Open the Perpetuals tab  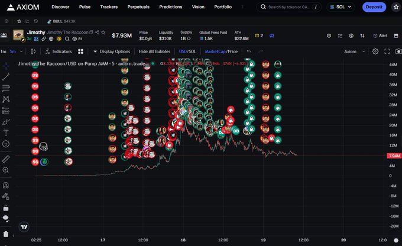[x=138, y=7]
